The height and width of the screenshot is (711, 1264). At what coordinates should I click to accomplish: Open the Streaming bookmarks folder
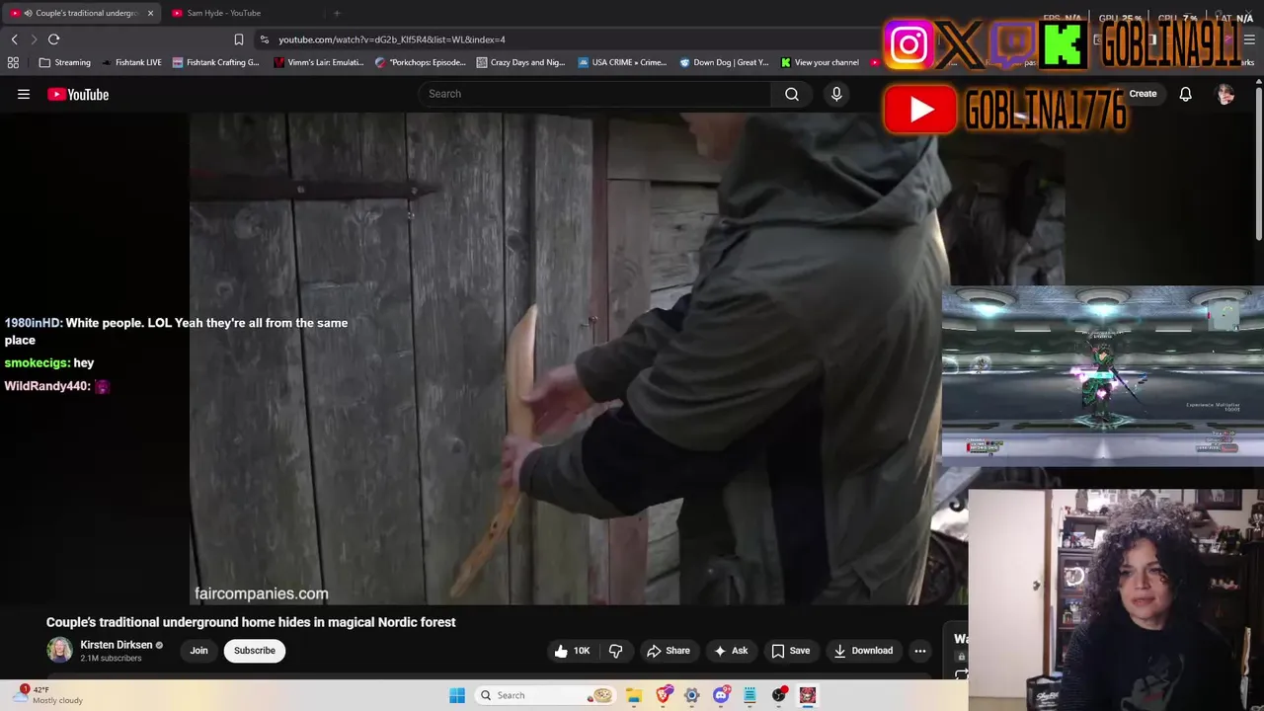click(x=64, y=62)
